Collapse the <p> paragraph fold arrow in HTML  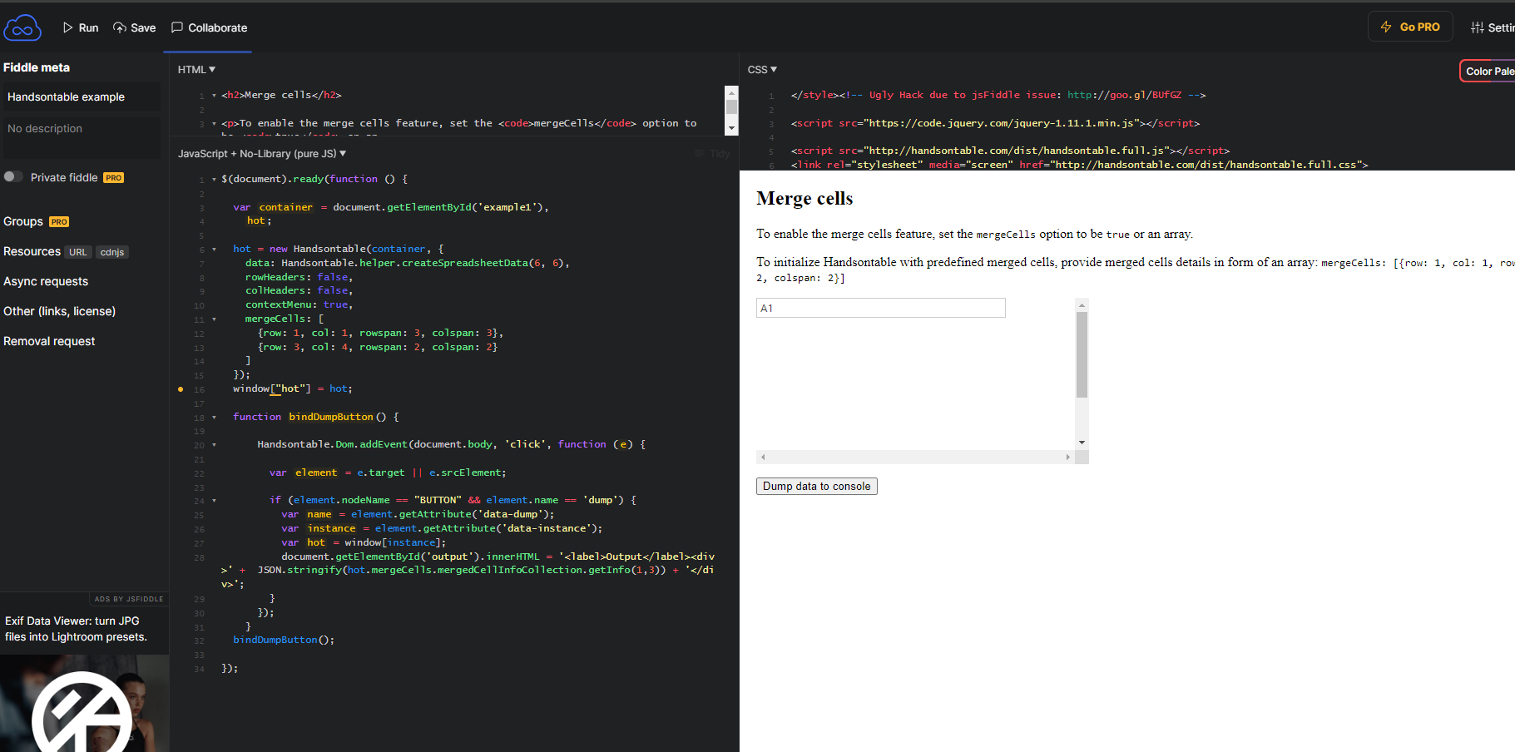point(214,124)
